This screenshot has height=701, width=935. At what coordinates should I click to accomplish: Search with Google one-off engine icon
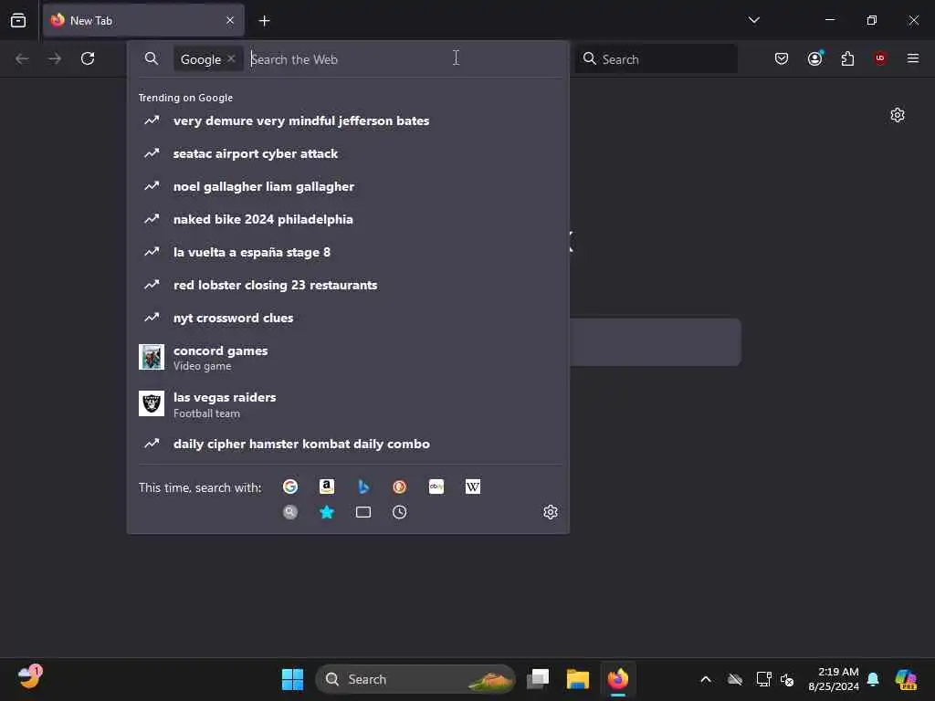pyautogui.click(x=290, y=487)
